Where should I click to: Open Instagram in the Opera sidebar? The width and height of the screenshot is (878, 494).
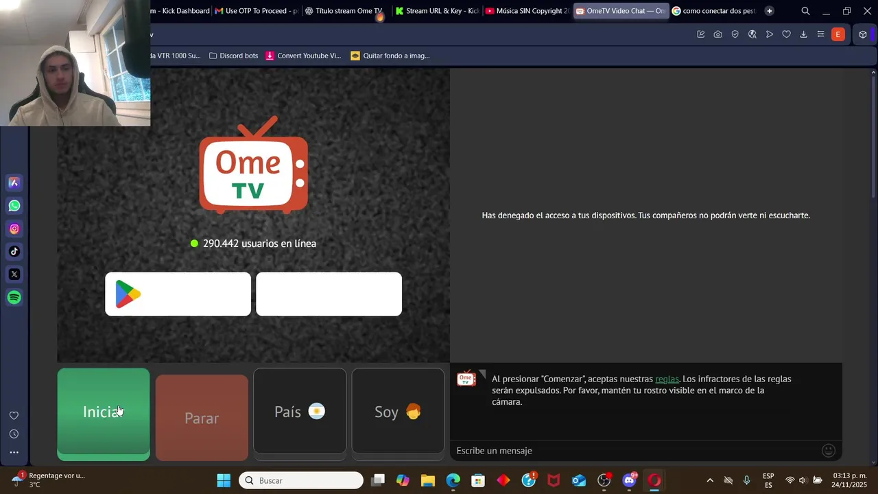tap(14, 228)
